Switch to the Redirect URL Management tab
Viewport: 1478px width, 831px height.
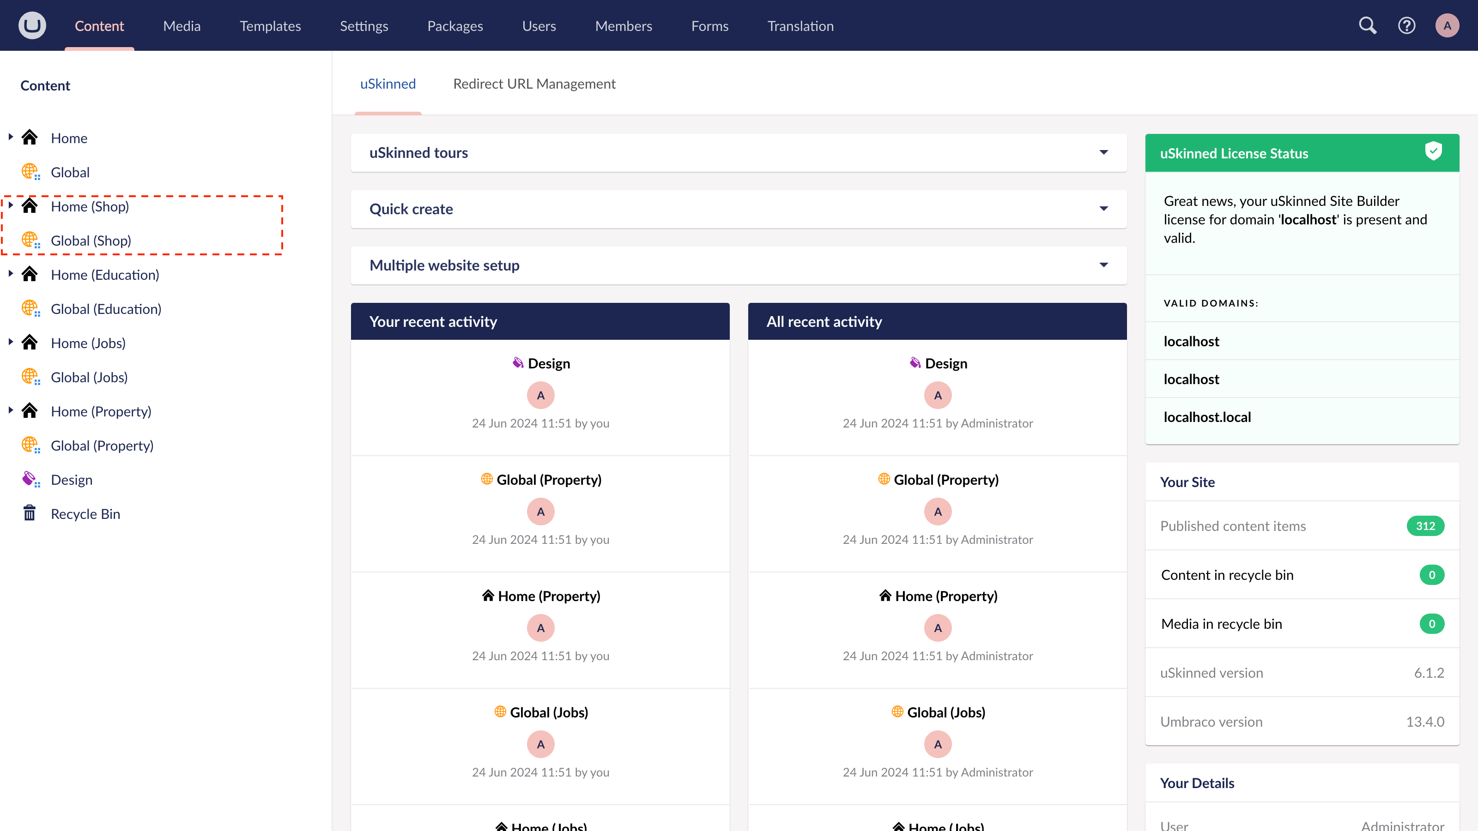coord(534,83)
